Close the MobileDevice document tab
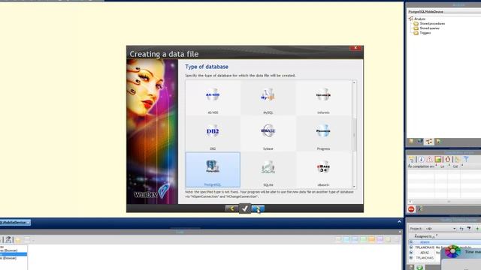481x270 pixels. point(29,223)
